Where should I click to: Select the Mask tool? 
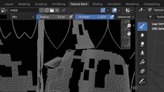pyautogui.click(x=142, y=71)
